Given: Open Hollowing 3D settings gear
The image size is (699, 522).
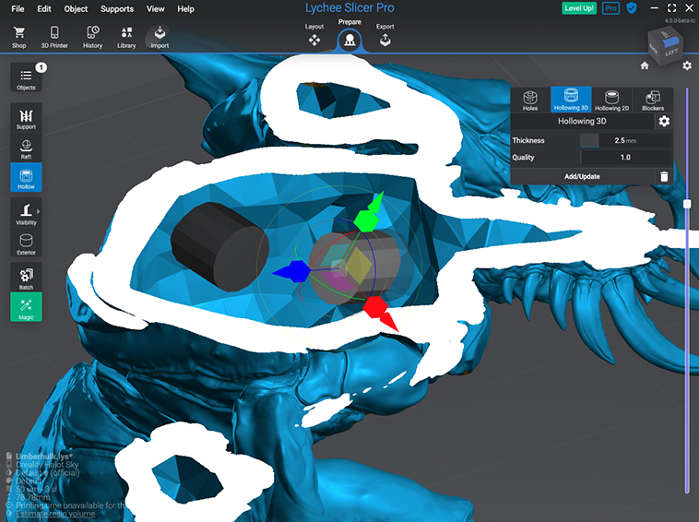Looking at the screenshot, I should [x=664, y=121].
